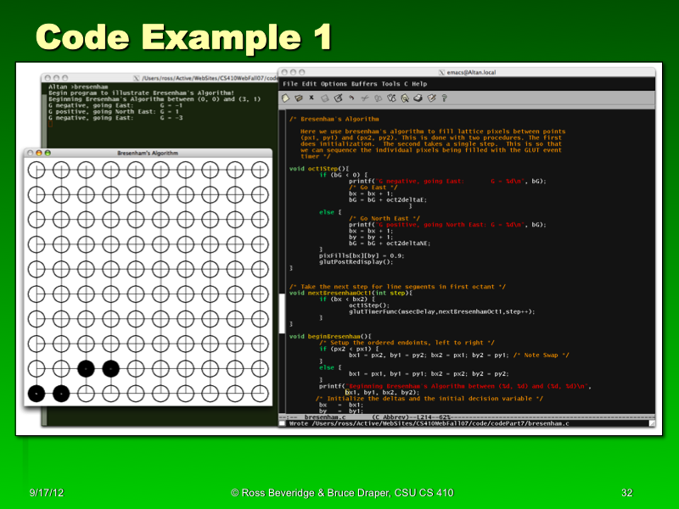Click the new file icon in Emacs toolbar

coord(286,98)
